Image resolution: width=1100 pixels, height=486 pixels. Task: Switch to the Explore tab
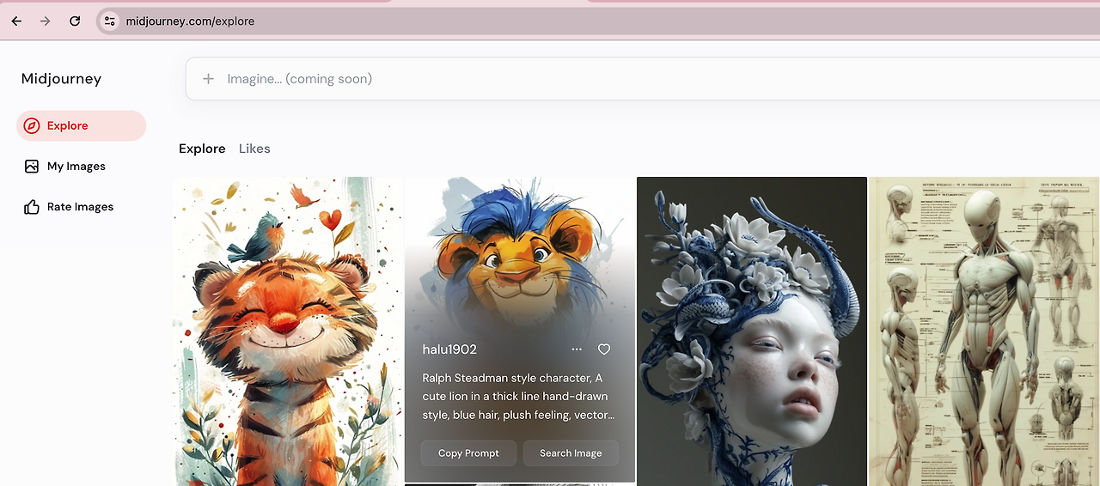pyautogui.click(x=202, y=149)
